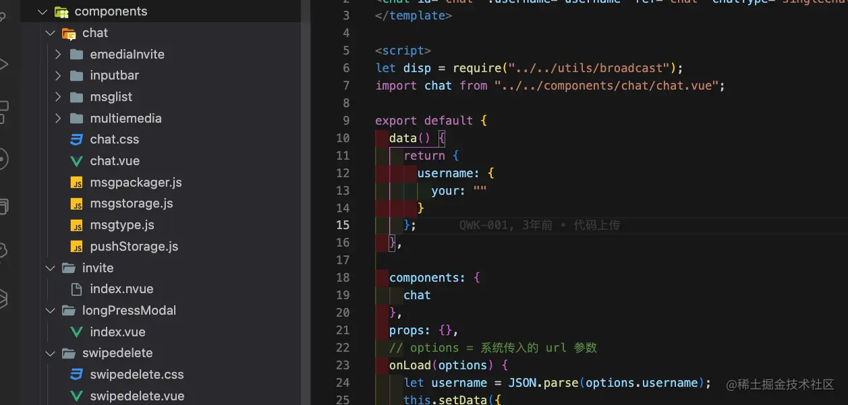This screenshot has height=405, width=848.
Task: Click the CSS icon beside swipedelete.css
Action: coord(77,375)
